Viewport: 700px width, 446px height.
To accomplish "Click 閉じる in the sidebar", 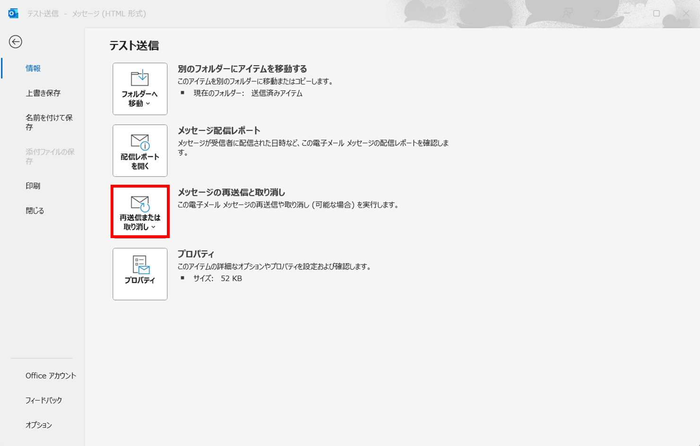I will click(35, 211).
